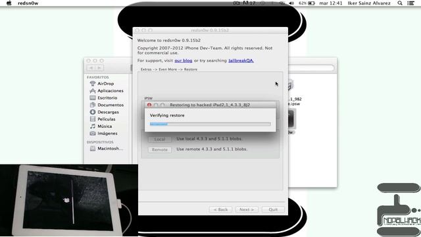Select Descargas in Finder sidebar

click(104, 112)
